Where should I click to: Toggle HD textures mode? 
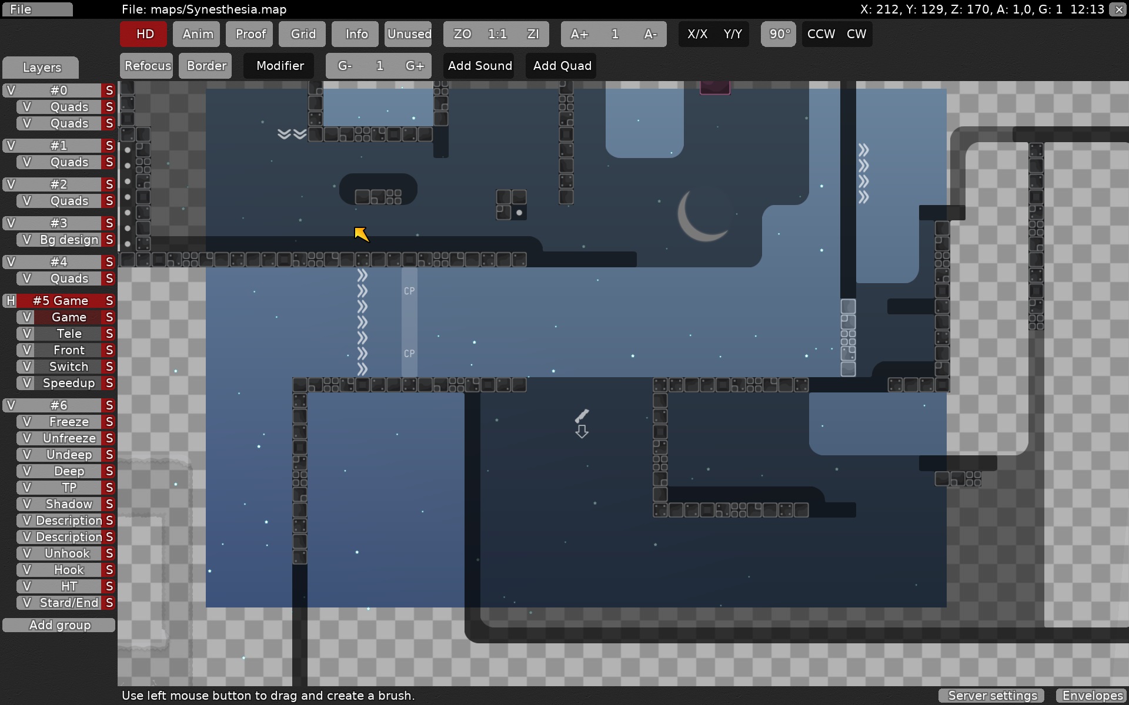[142, 33]
